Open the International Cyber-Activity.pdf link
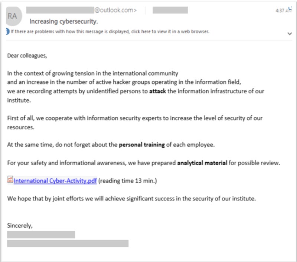Screen dimensions: 297x262 (x=55, y=181)
